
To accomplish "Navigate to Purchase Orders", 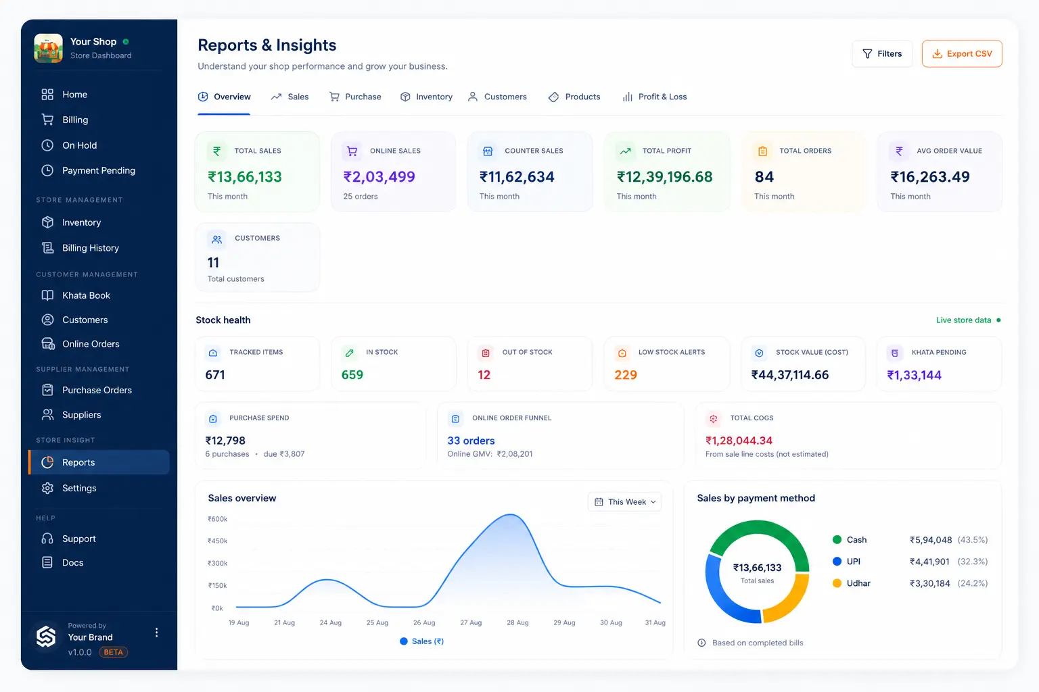I will click(99, 390).
